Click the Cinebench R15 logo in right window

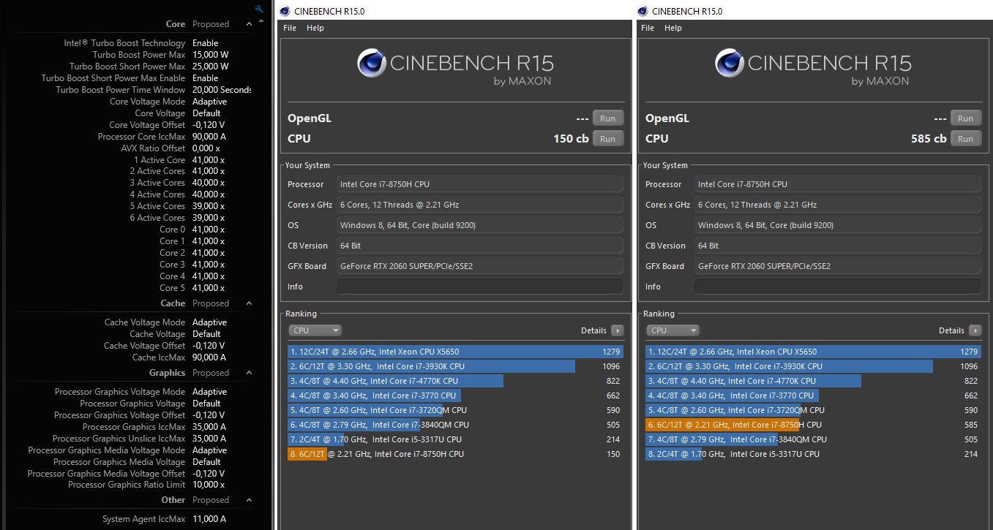(x=813, y=68)
